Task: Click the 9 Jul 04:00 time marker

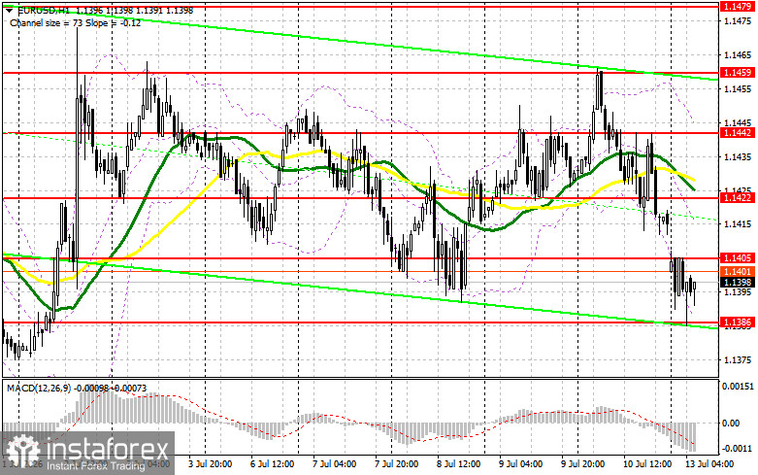Action: click(x=520, y=464)
